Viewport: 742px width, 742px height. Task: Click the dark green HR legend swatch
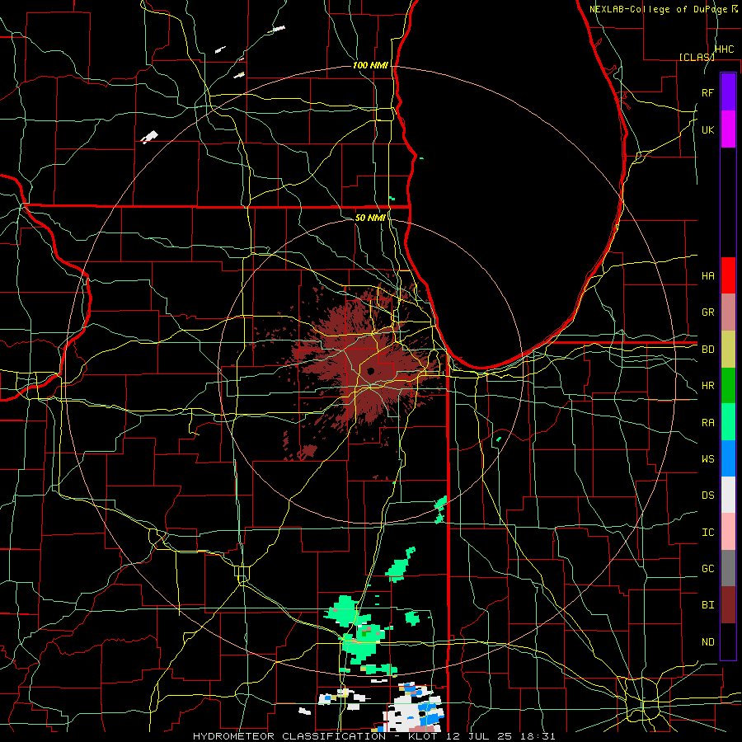728,385
